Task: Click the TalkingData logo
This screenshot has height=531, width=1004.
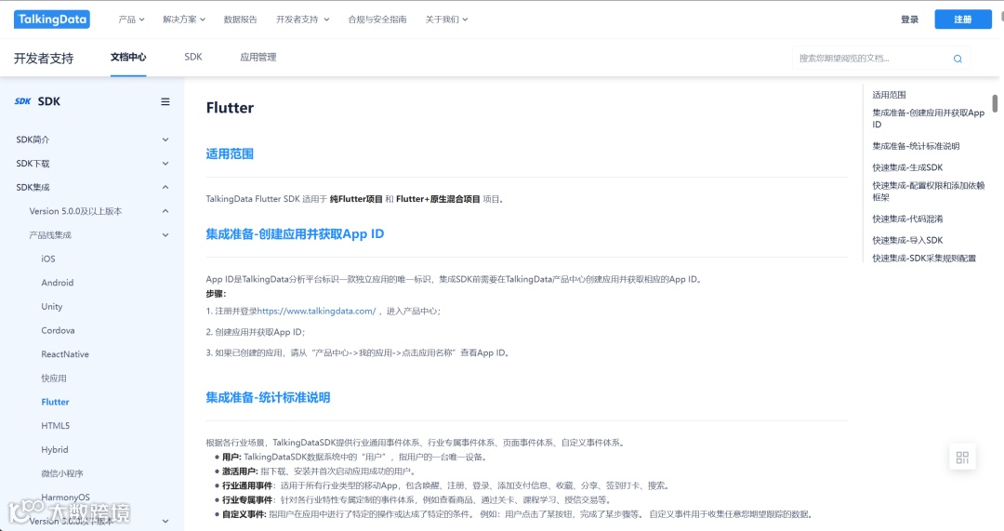Action: [x=52, y=20]
